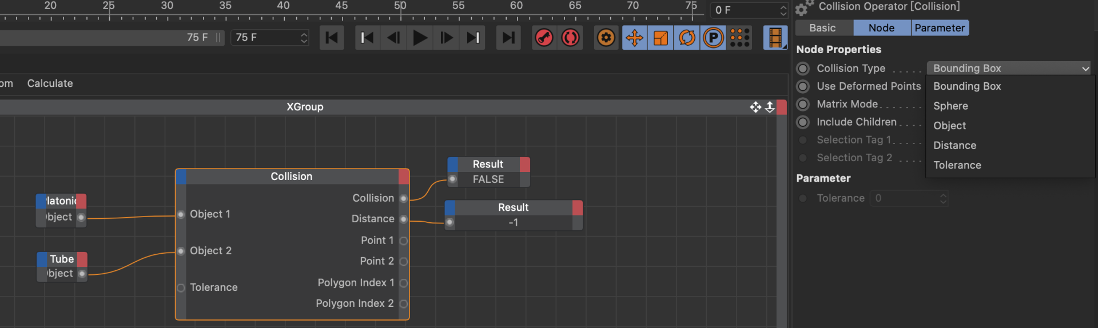Step forward one frame
The width and height of the screenshot is (1098, 328).
(x=446, y=38)
